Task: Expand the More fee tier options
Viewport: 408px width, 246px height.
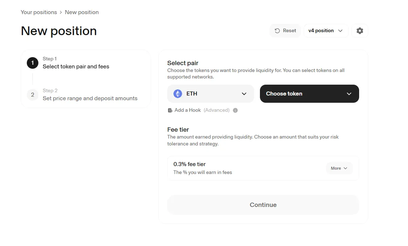Action: (x=339, y=168)
